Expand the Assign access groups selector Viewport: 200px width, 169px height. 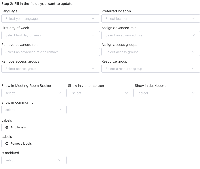(x=150, y=52)
